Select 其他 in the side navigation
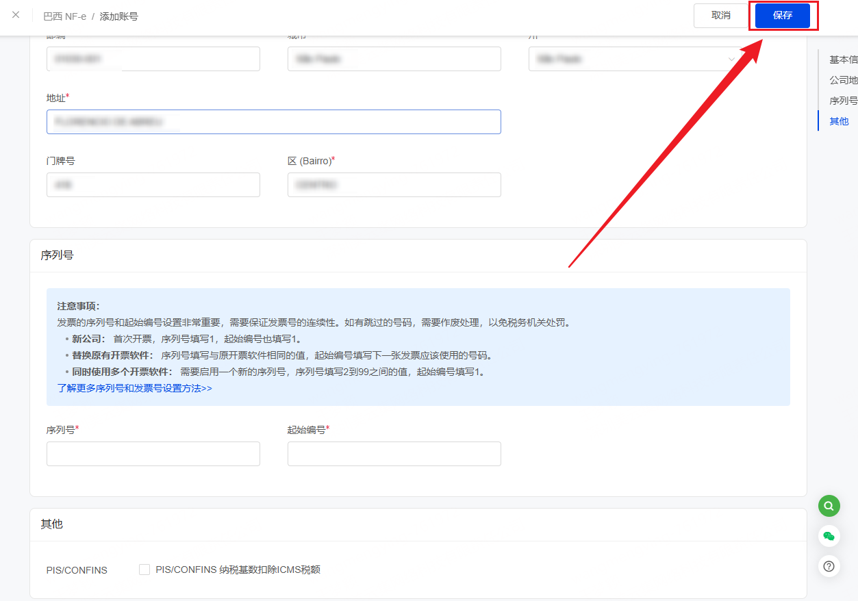 point(839,121)
